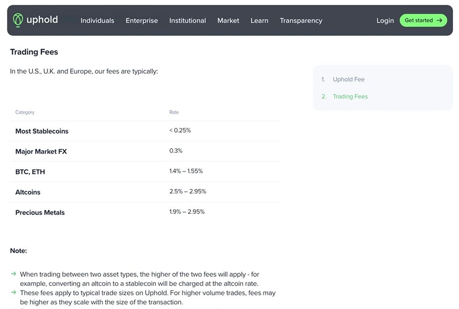459x309 pixels.
Task: Jump to Trading Fees in contents
Action: click(350, 97)
